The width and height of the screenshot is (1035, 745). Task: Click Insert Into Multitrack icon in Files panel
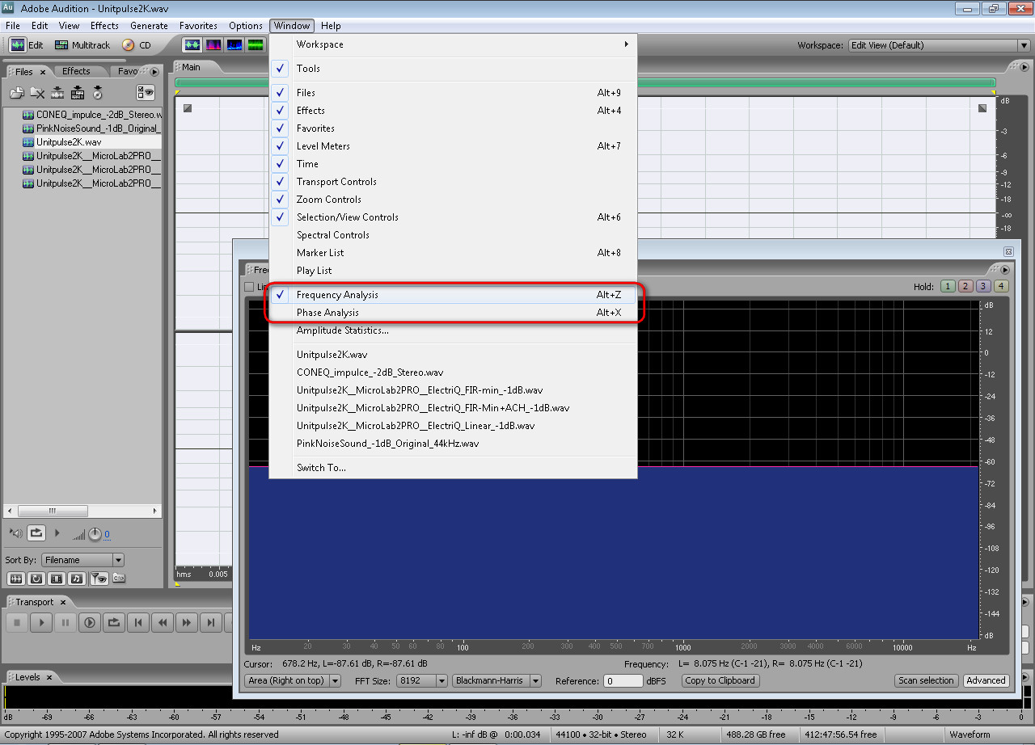(x=78, y=93)
